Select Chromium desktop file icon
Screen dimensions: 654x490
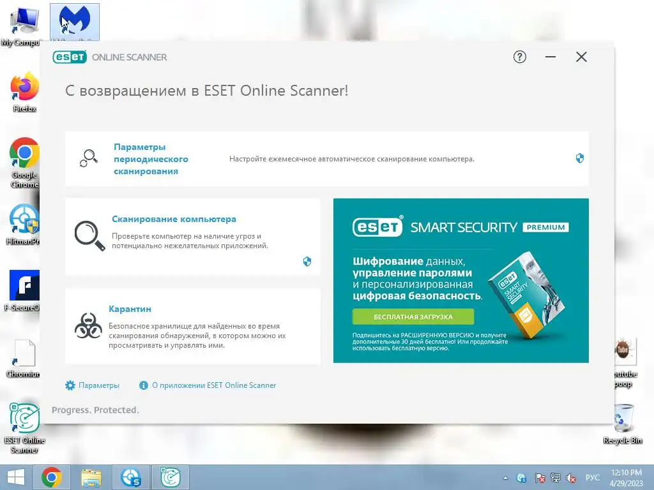24,359
